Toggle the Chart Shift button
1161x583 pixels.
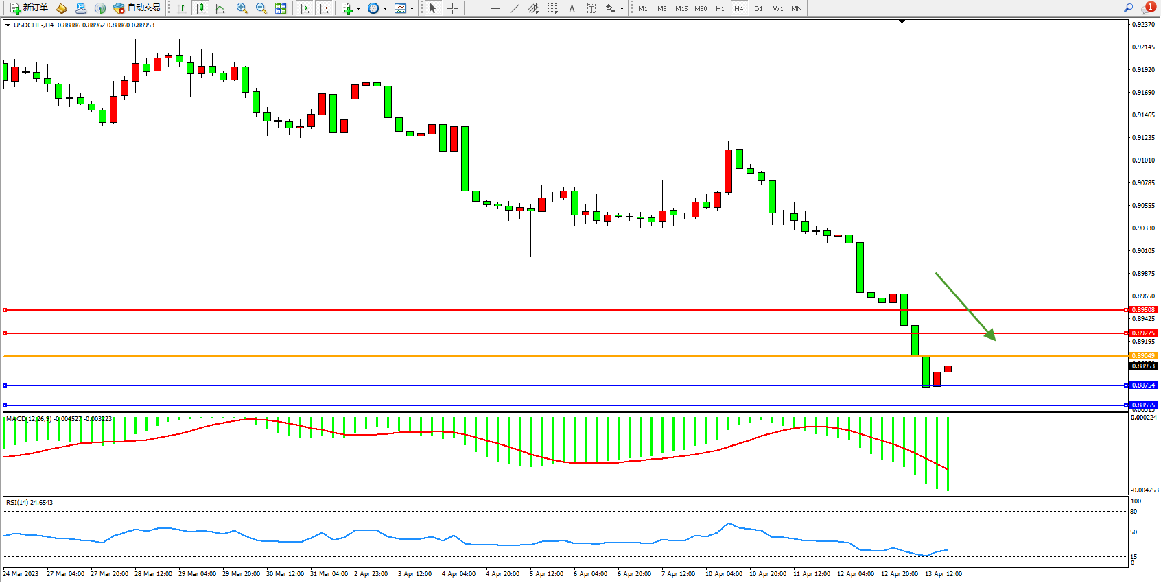324,8
